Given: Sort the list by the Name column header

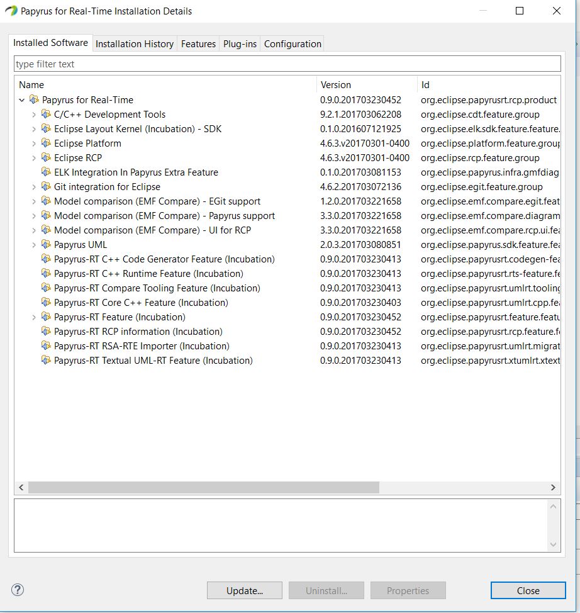Looking at the screenshot, I should [165, 84].
